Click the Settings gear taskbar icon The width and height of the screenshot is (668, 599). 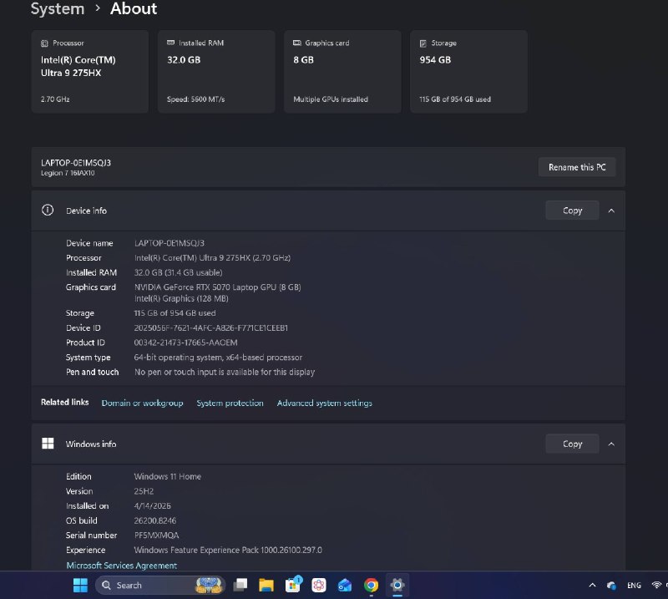point(397,585)
